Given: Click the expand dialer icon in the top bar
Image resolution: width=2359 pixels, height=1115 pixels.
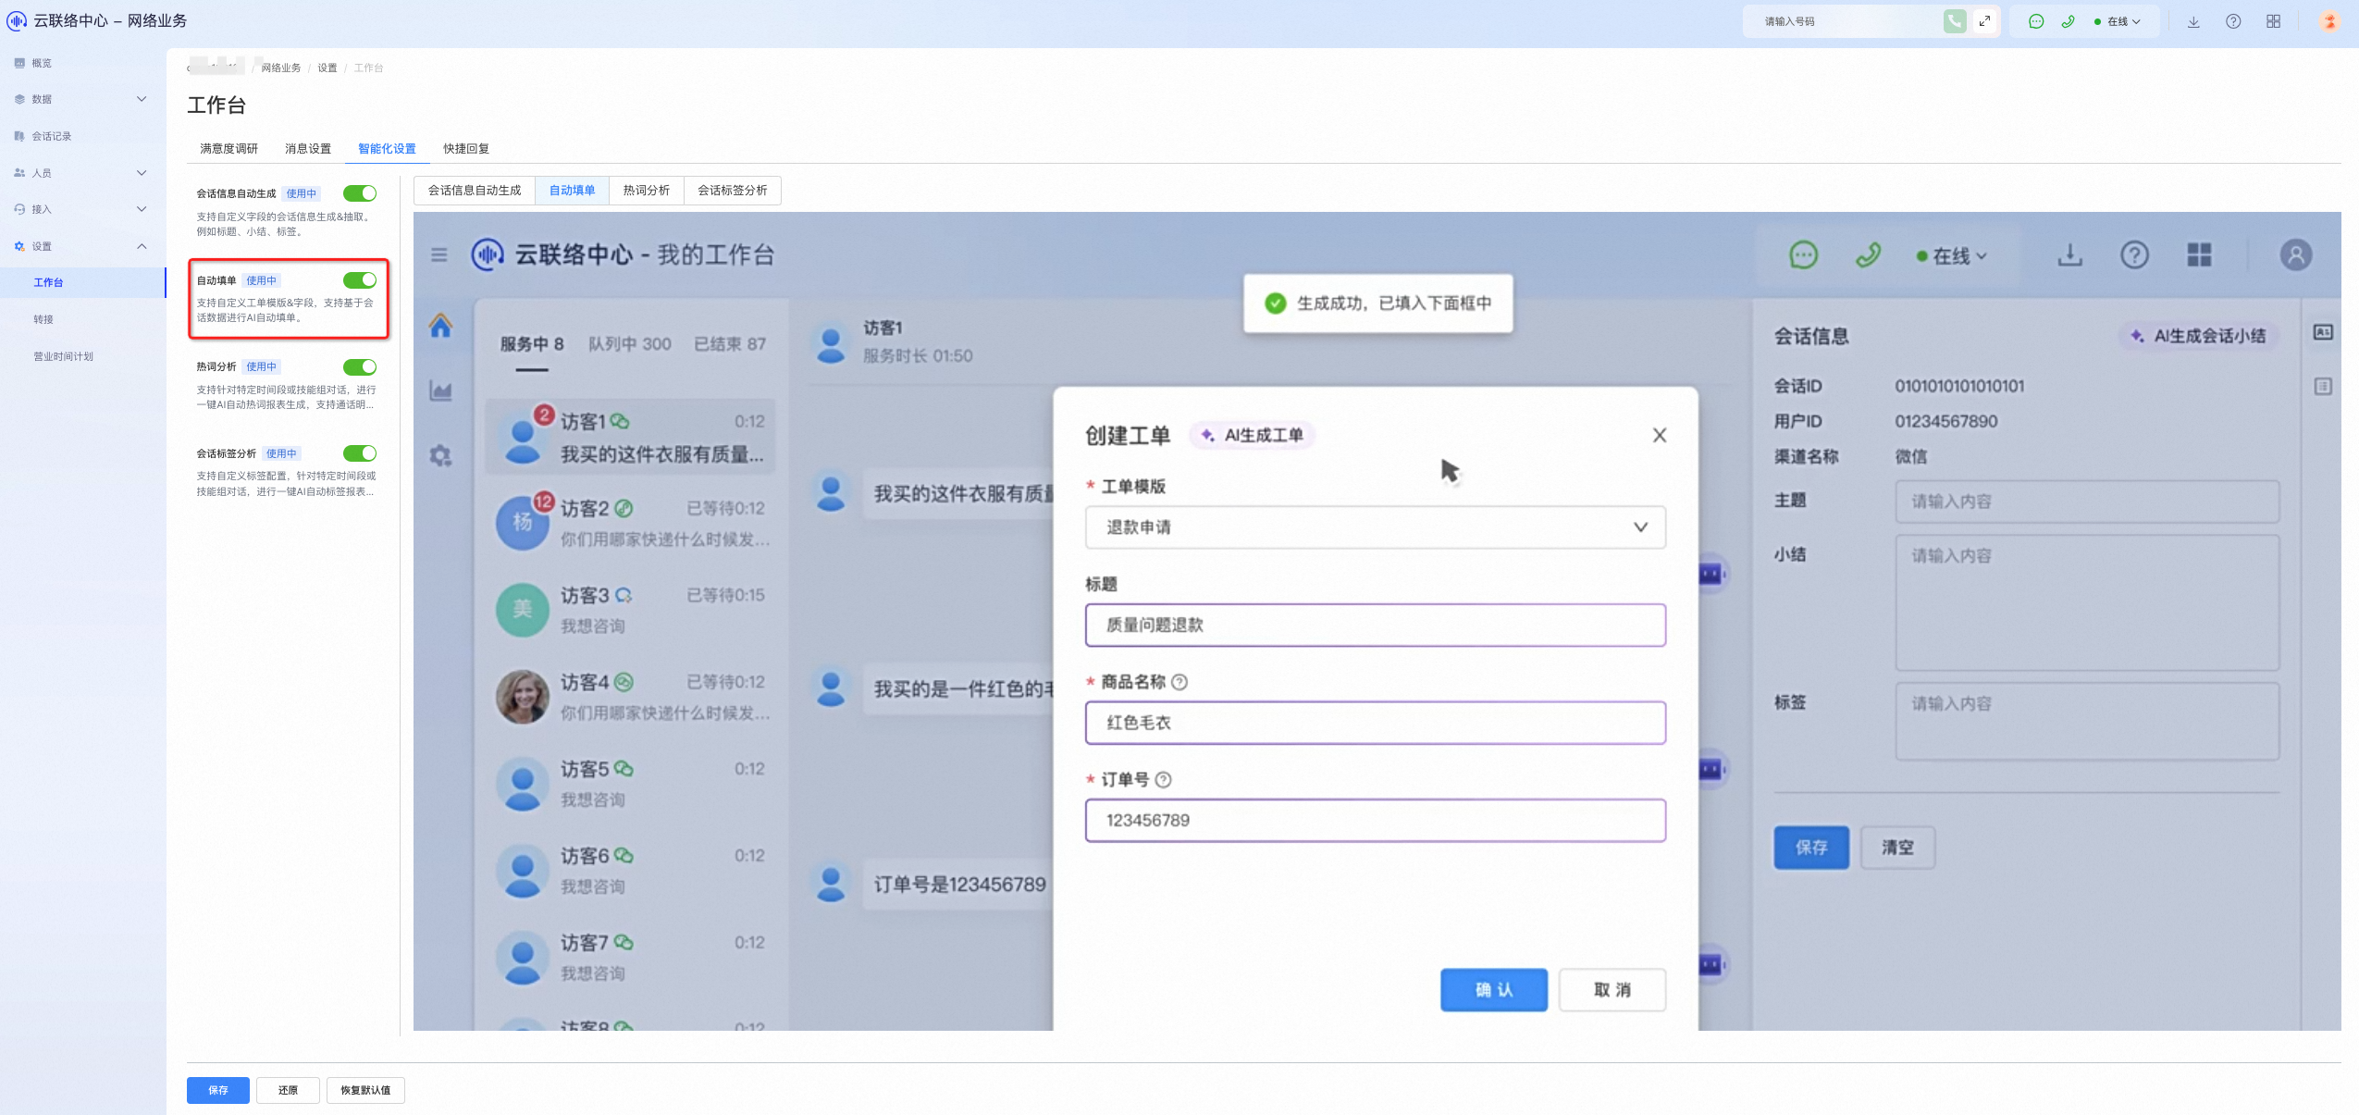Looking at the screenshot, I should point(1984,21).
